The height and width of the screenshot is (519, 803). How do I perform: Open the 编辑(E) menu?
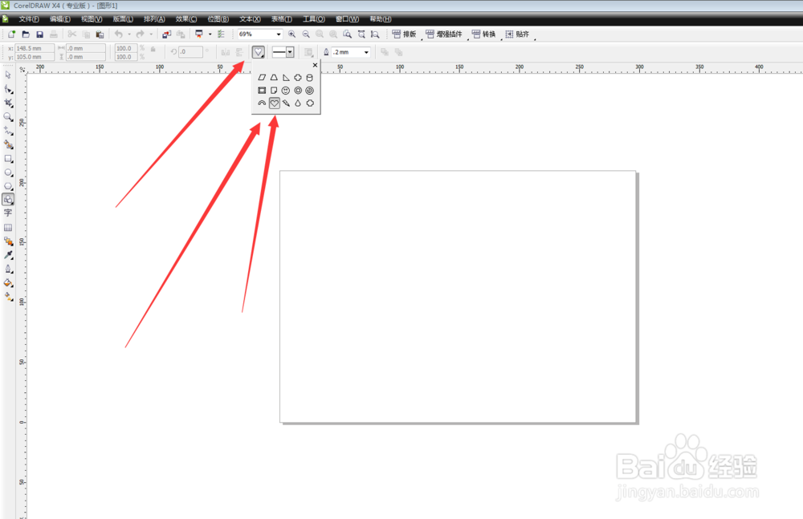tap(60, 19)
